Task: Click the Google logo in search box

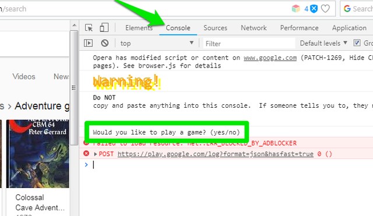Action: pyautogui.click(x=347, y=9)
